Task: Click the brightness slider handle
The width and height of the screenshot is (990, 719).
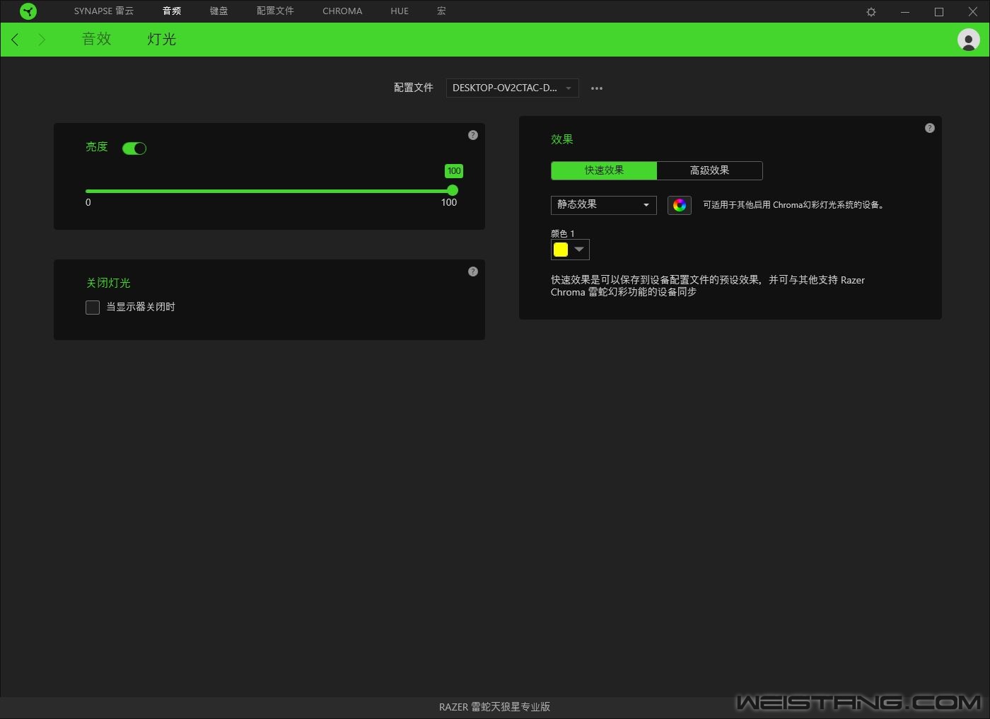Action: click(x=453, y=191)
